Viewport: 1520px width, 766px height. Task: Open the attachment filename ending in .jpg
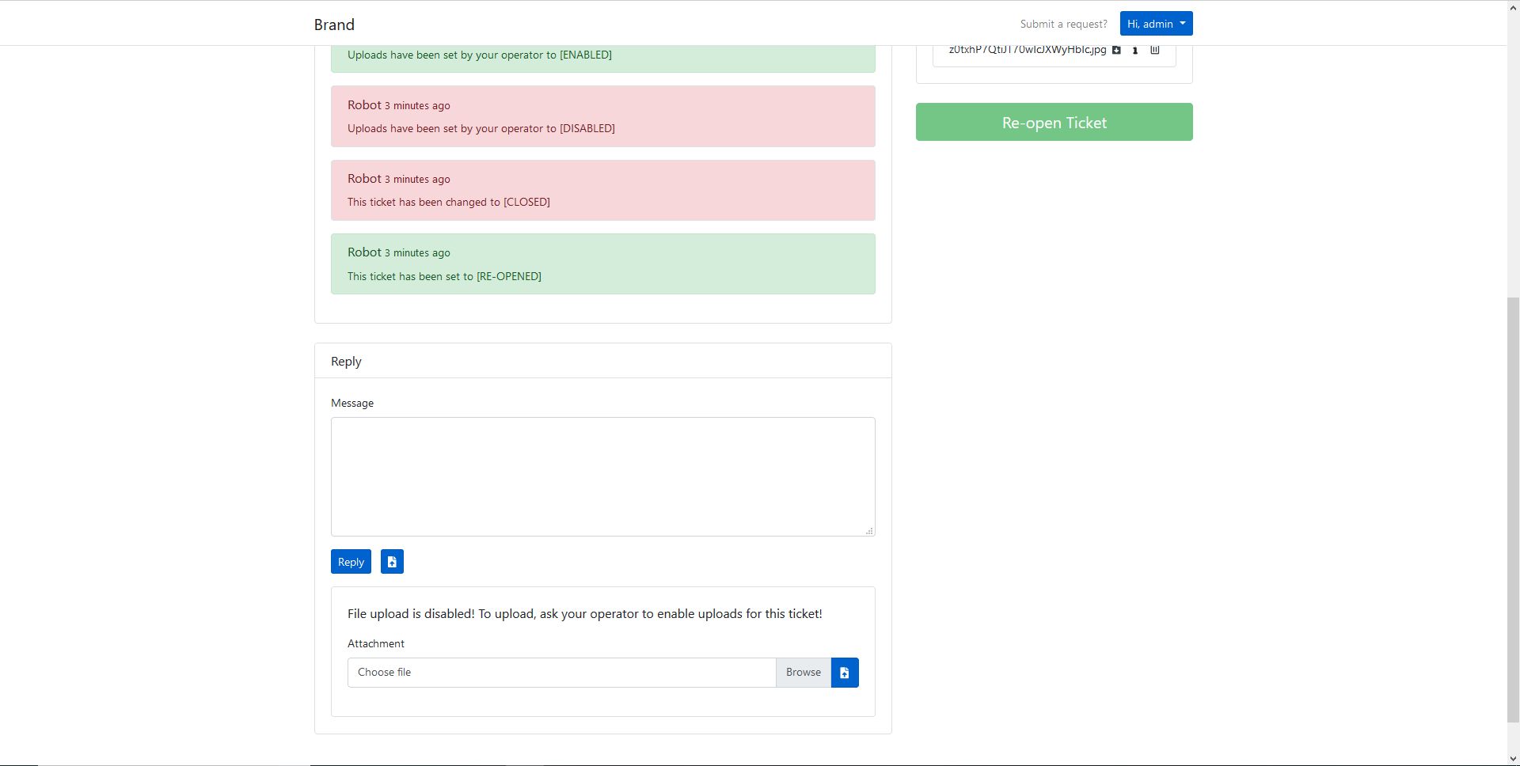(x=1027, y=50)
